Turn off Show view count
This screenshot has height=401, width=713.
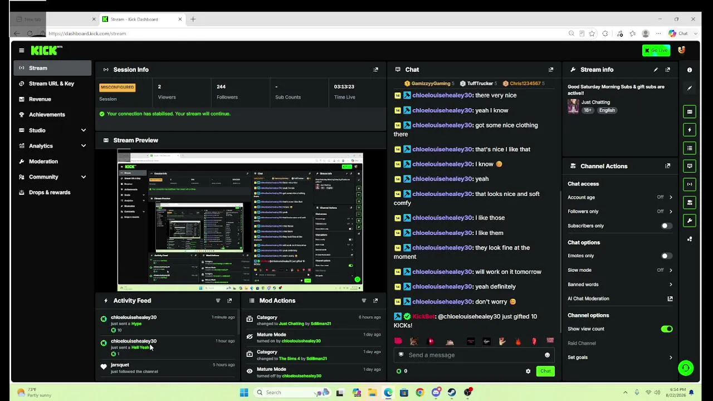click(x=667, y=329)
